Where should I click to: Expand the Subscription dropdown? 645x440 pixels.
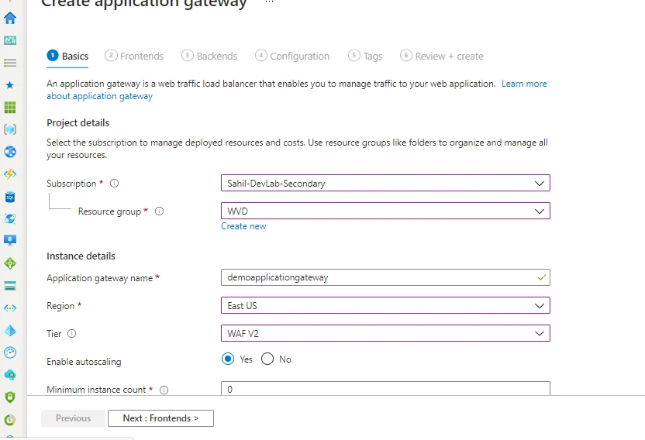tap(385, 184)
